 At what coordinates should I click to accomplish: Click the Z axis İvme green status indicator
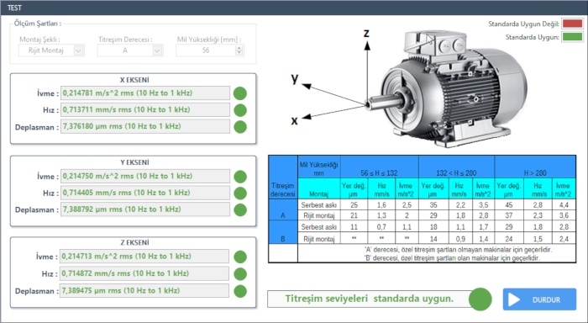pyautogui.click(x=240, y=257)
